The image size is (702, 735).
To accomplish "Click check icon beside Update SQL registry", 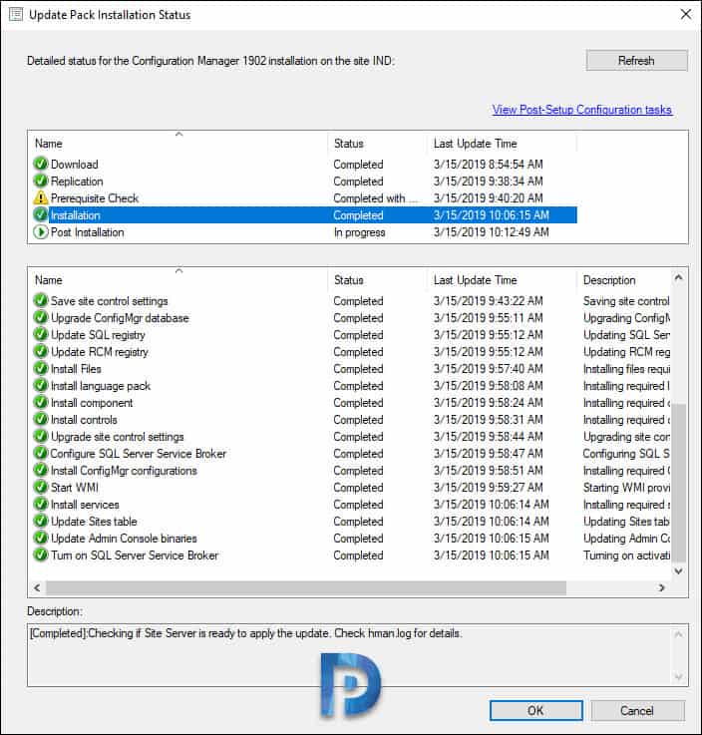I will pyautogui.click(x=41, y=334).
